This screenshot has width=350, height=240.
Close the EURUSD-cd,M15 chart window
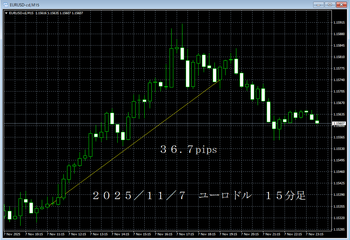coord(341,4)
